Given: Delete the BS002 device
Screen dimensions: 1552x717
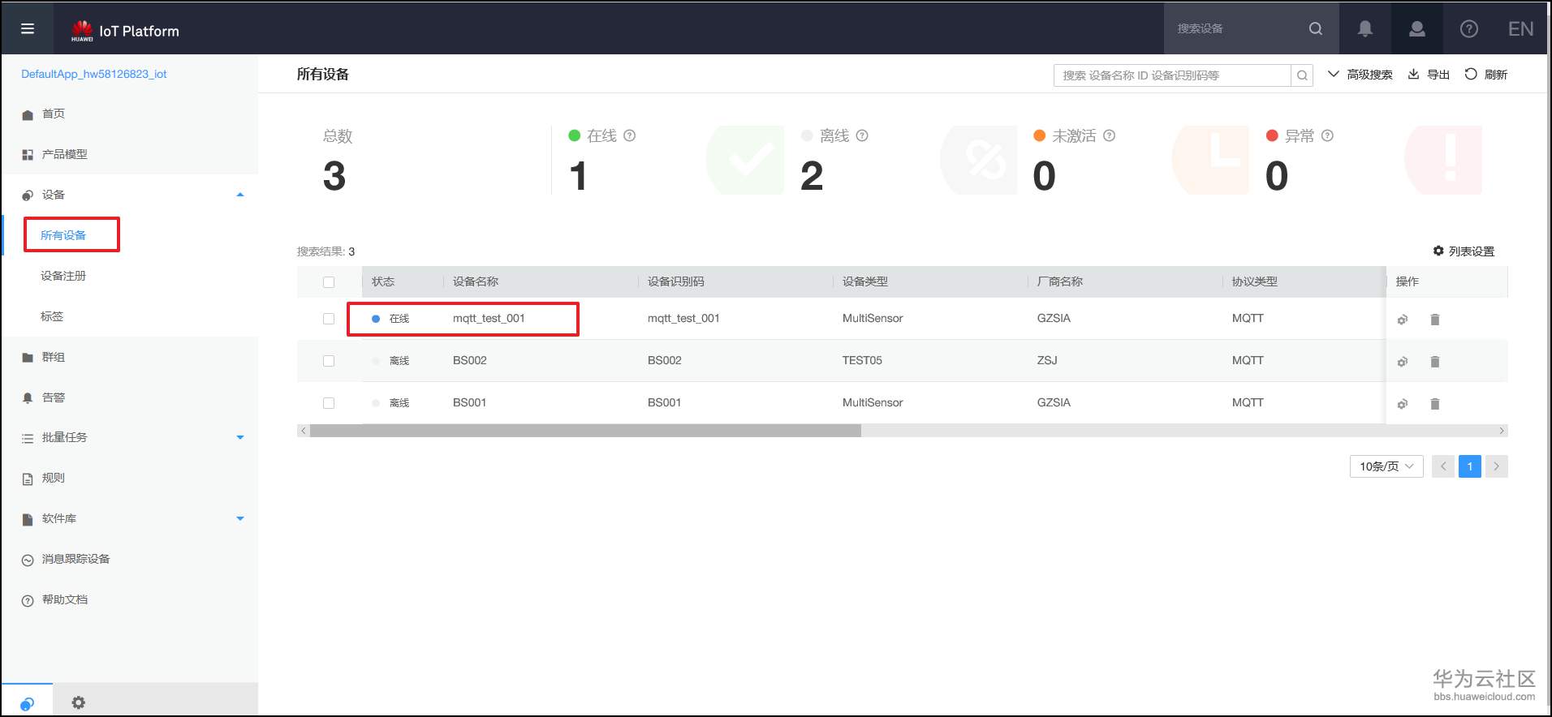Looking at the screenshot, I should click(x=1435, y=362).
